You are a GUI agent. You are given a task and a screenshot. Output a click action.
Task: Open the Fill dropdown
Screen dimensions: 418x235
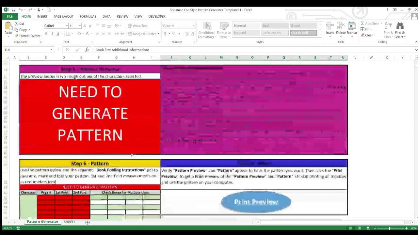366,29
